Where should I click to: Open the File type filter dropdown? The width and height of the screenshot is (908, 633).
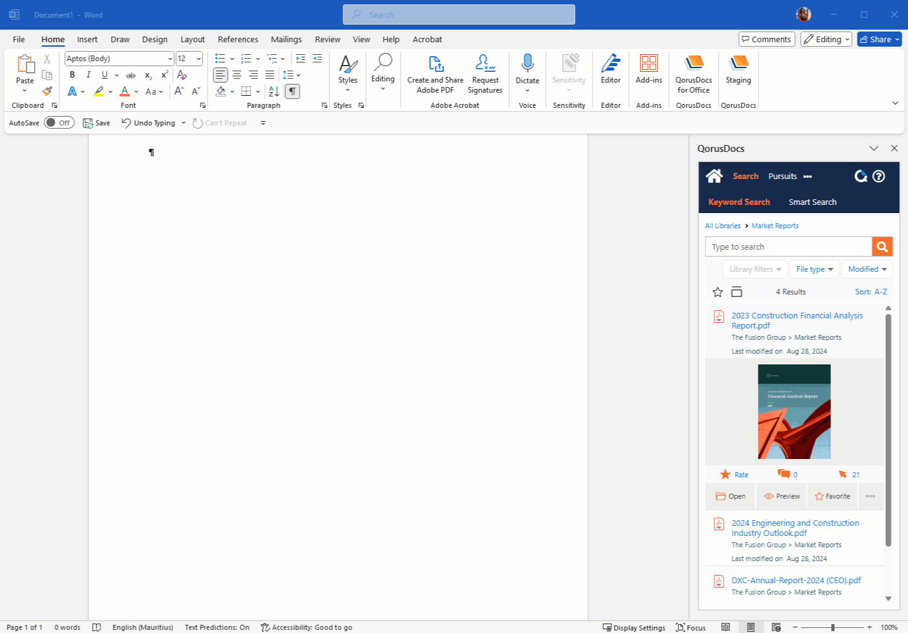point(815,269)
